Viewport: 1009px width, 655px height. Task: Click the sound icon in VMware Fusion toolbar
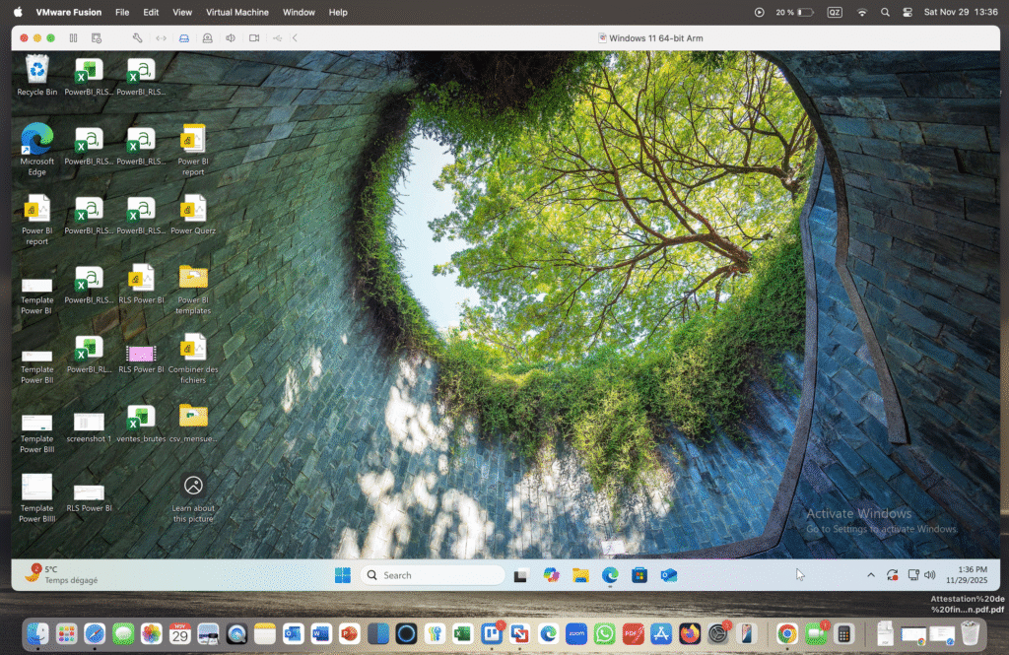[230, 37]
